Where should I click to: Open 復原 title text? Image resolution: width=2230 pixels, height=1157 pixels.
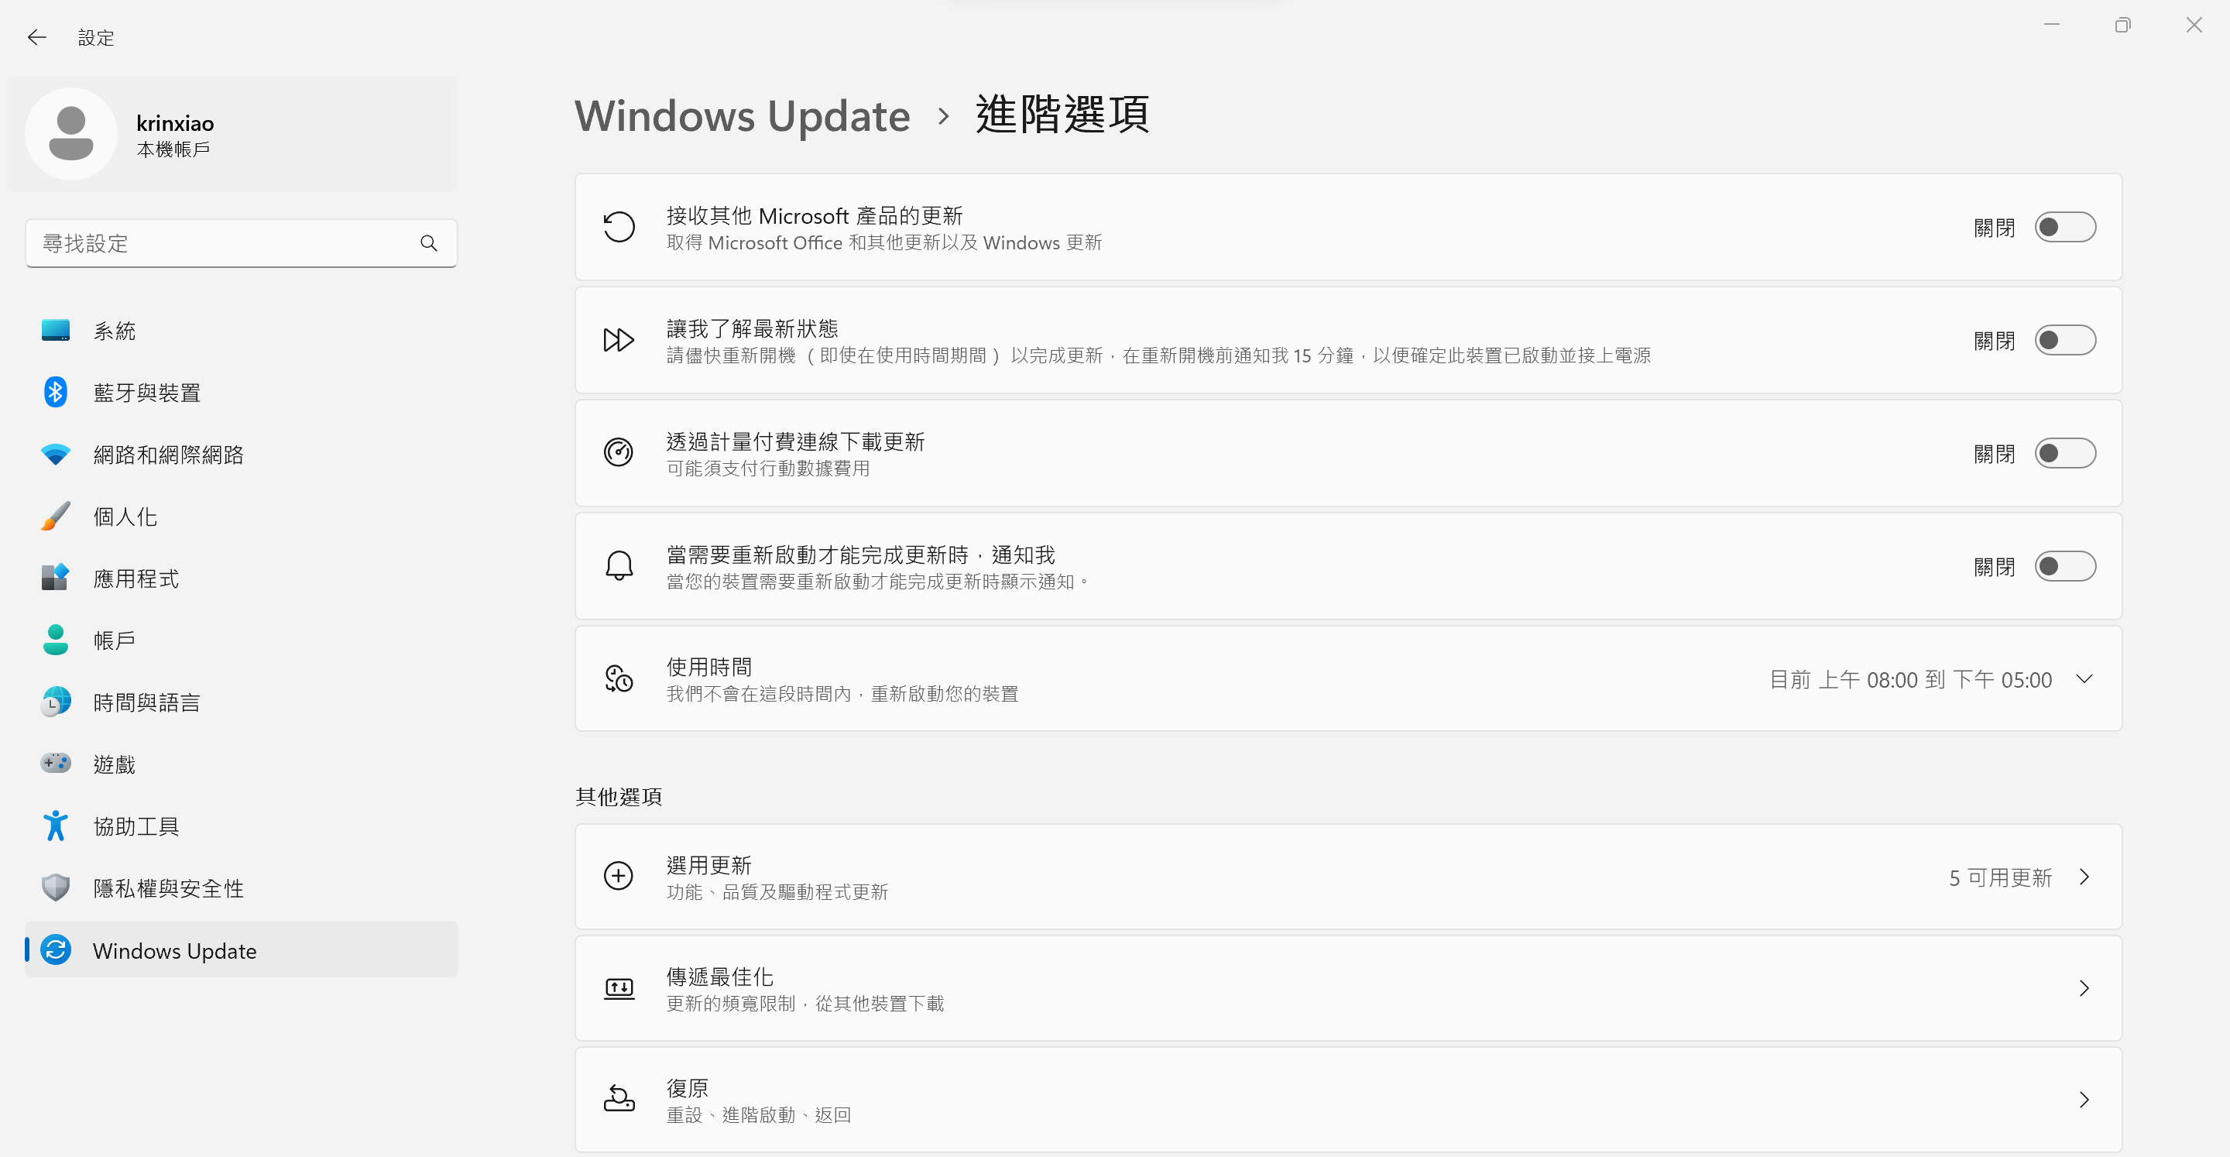[688, 1088]
